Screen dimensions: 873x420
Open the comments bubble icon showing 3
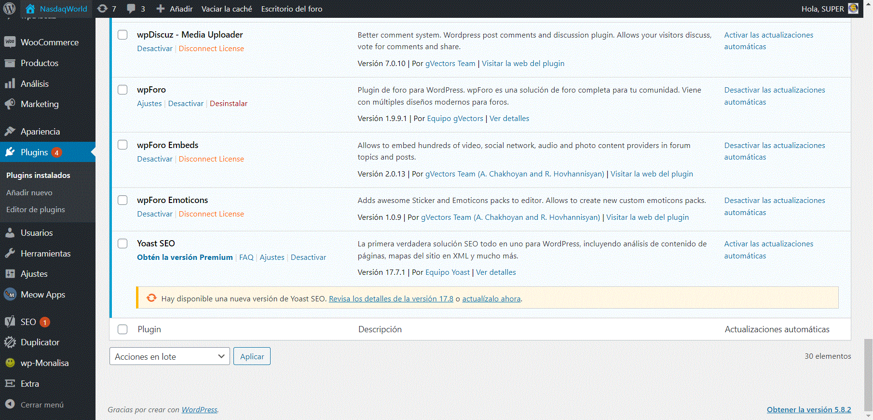point(131,9)
